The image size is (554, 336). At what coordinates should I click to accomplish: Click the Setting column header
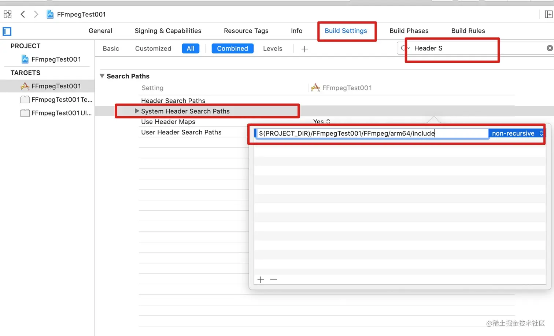click(x=152, y=88)
